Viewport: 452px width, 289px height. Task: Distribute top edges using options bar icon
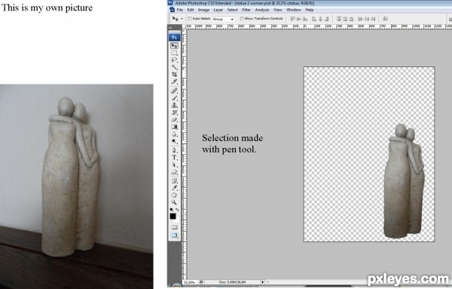[339, 19]
